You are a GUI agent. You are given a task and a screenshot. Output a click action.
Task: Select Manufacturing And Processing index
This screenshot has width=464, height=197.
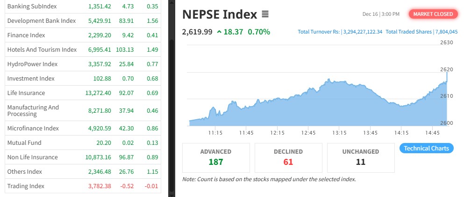point(33,111)
